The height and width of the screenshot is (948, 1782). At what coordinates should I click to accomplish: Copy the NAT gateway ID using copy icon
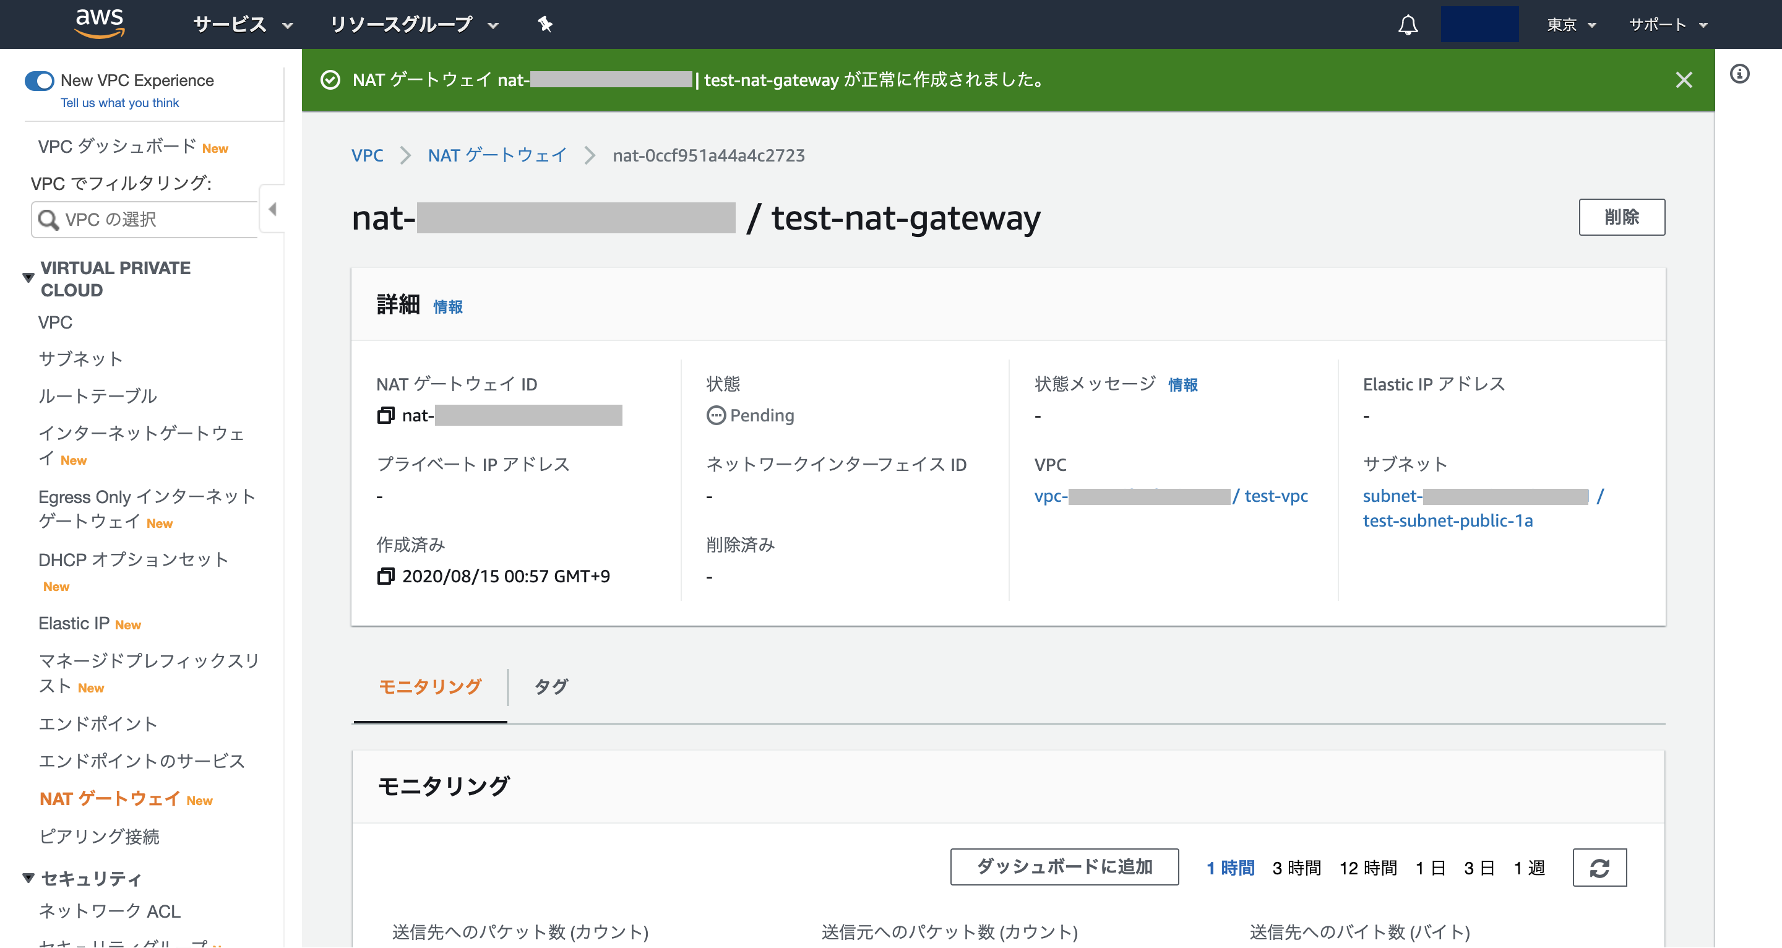tap(385, 415)
